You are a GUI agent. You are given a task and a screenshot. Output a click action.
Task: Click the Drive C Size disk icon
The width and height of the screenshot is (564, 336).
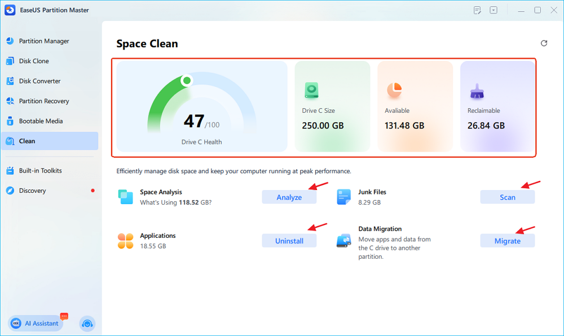[311, 90]
